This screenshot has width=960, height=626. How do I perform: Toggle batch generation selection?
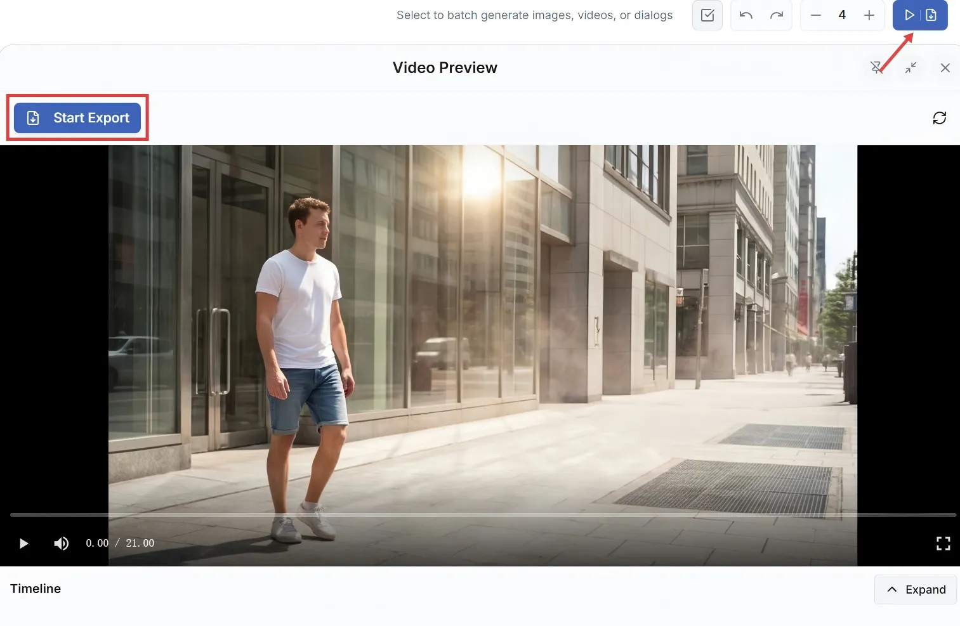pos(707,15)
